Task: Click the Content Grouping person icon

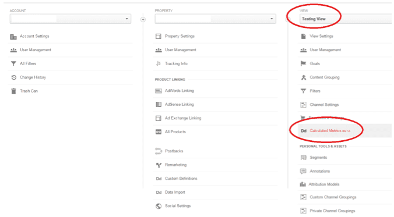Action: [304, 77]
